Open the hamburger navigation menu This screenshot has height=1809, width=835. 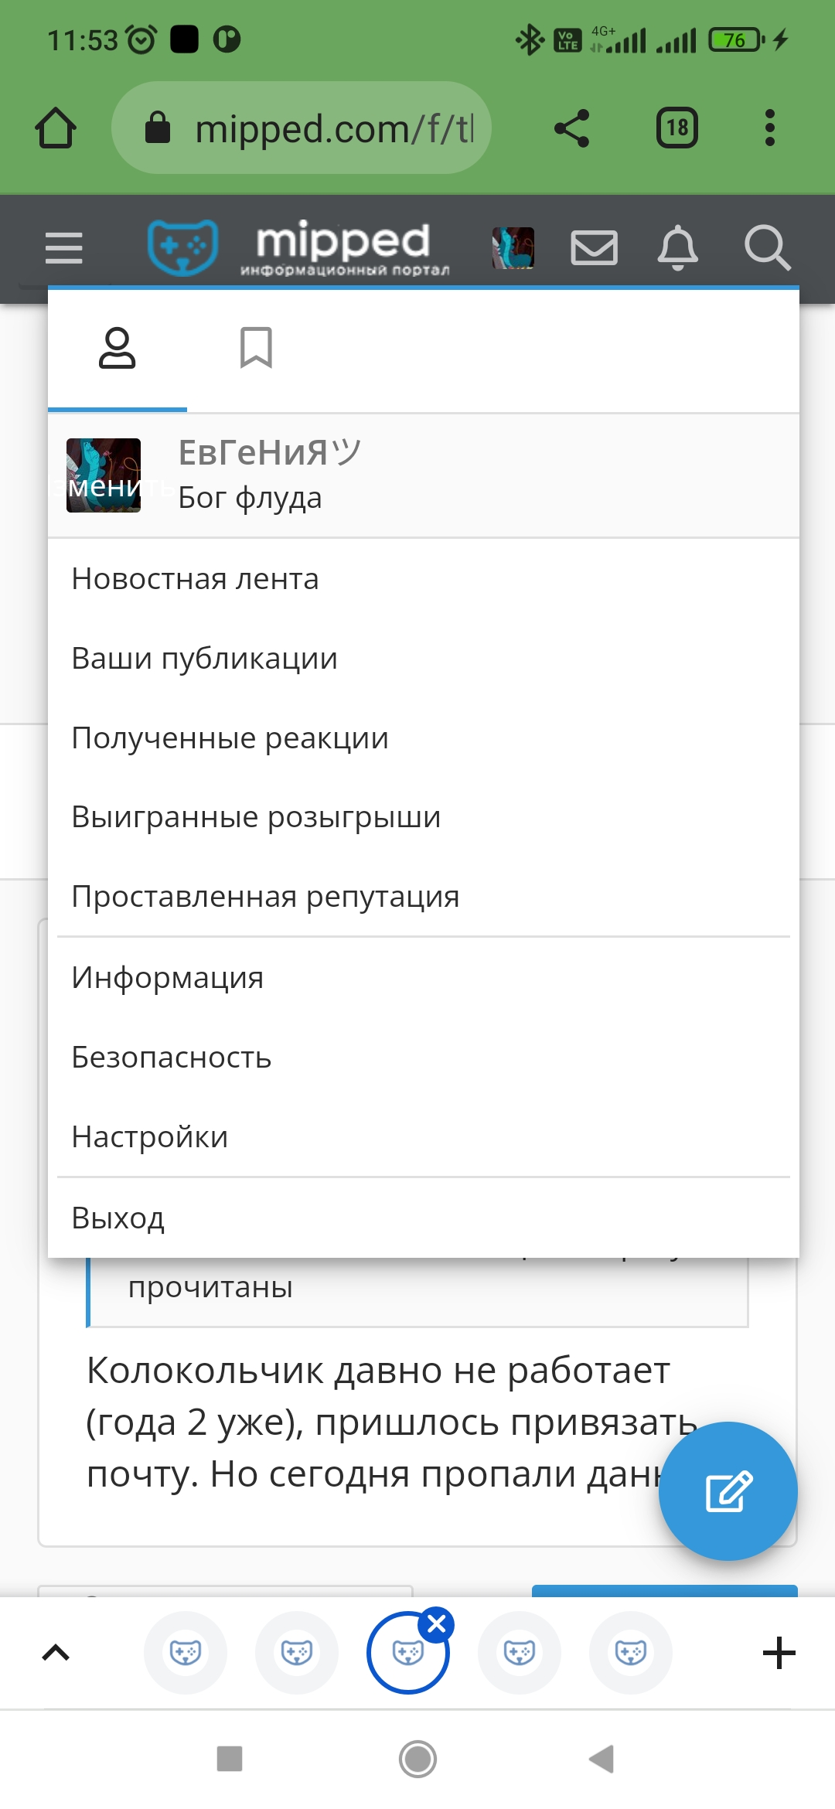63,248
